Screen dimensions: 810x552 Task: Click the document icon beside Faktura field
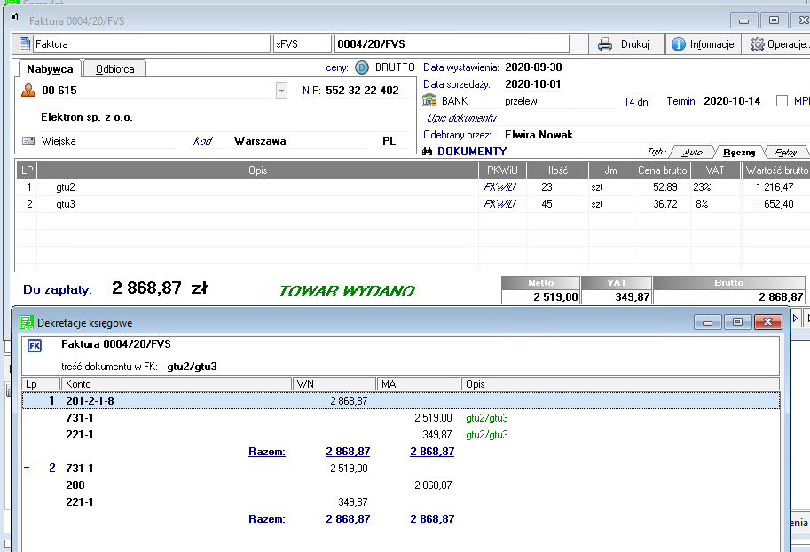(25, 44)
